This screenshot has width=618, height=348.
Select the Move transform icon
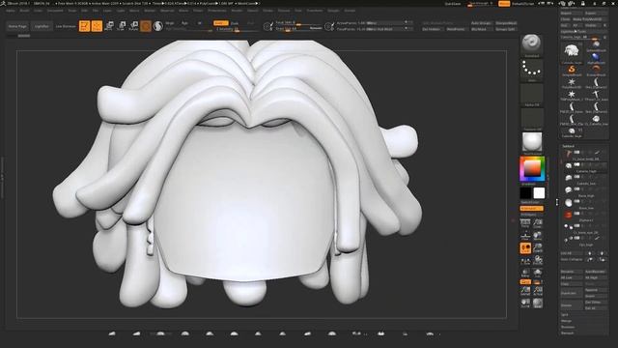[109, 26]
